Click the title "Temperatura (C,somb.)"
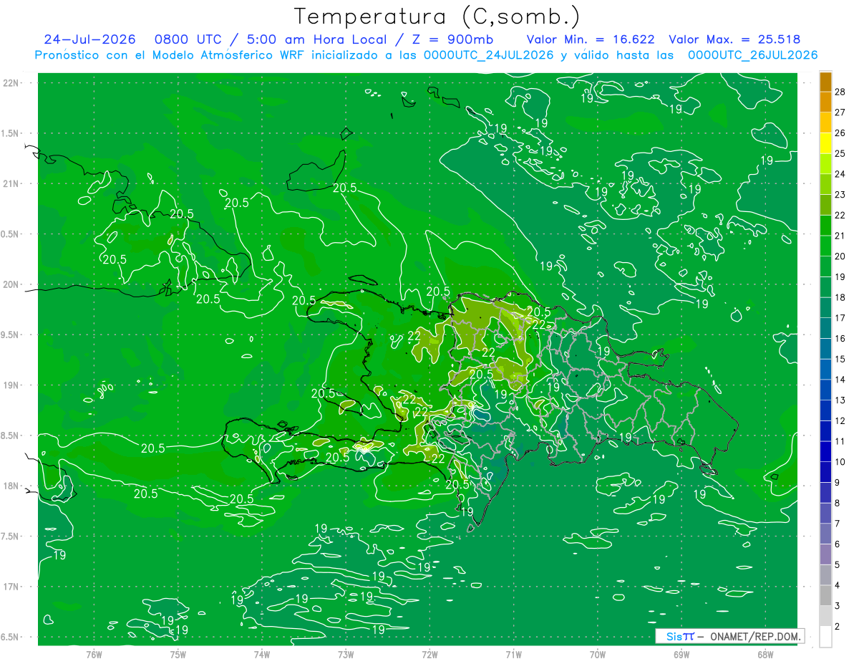The width and height of the screenshot is (859, 664). tap(437, 16)
